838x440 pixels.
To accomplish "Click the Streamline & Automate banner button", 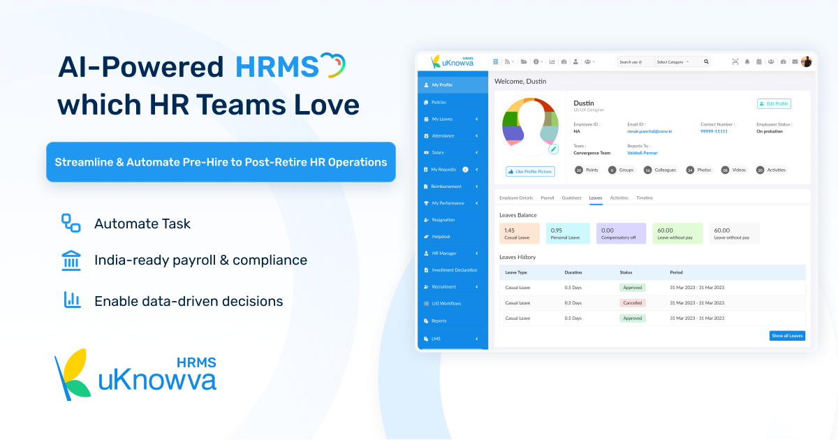I will coord(221,162).
